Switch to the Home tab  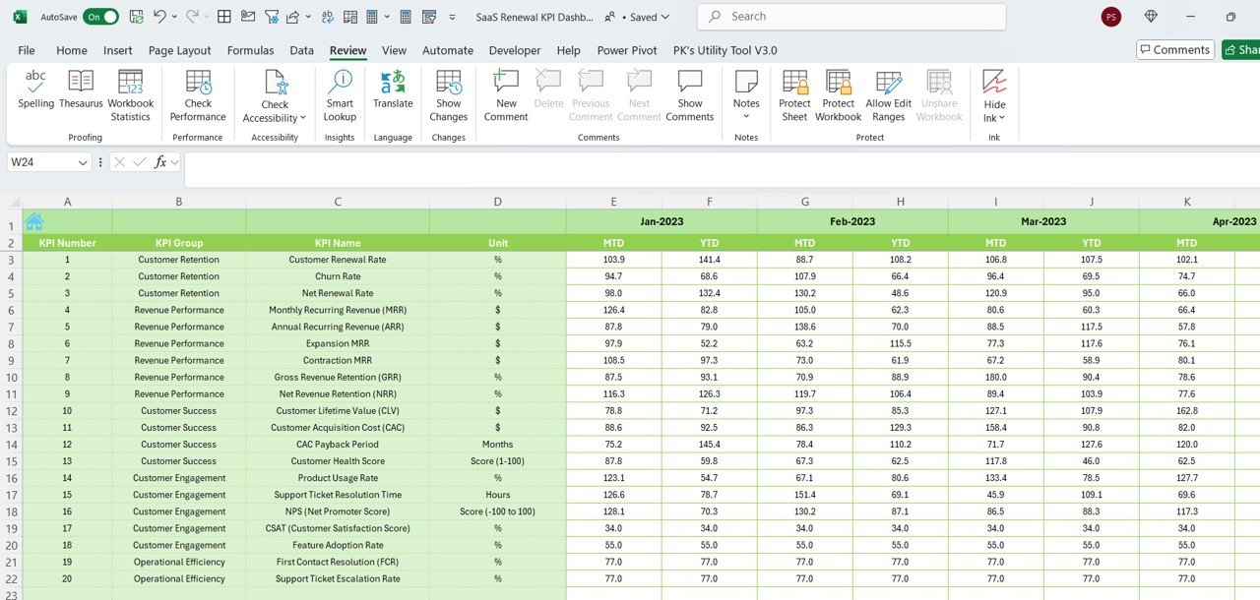tap(72, 50)
